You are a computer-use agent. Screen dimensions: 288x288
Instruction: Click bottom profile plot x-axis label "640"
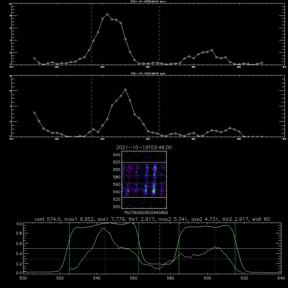(x=281, y=278)
